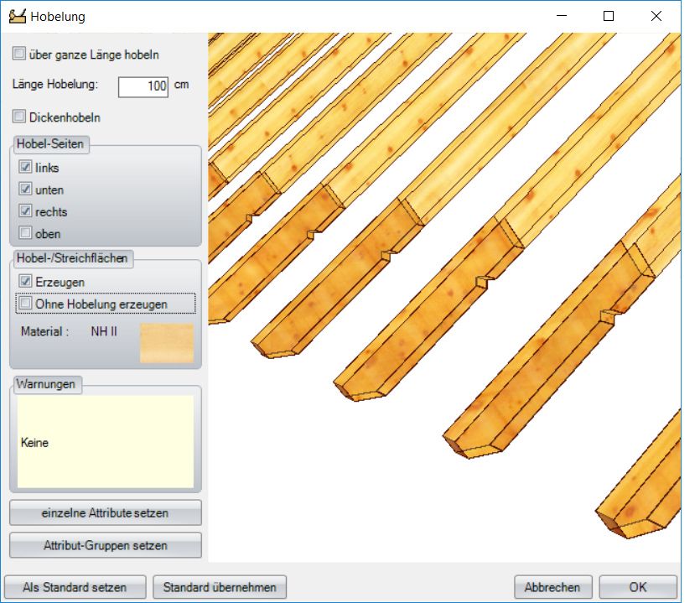Click the 3D rafter preview area

[444, 297]
